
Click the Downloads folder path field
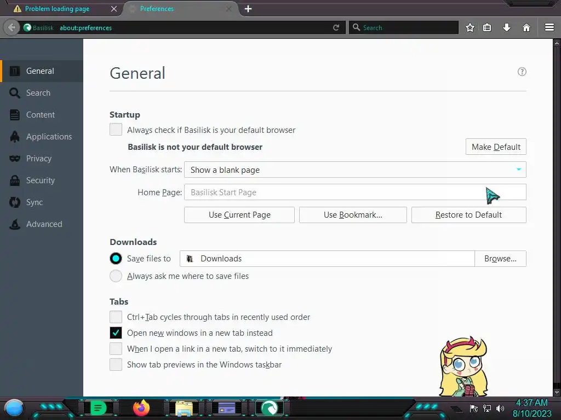[x=327, y=259]
